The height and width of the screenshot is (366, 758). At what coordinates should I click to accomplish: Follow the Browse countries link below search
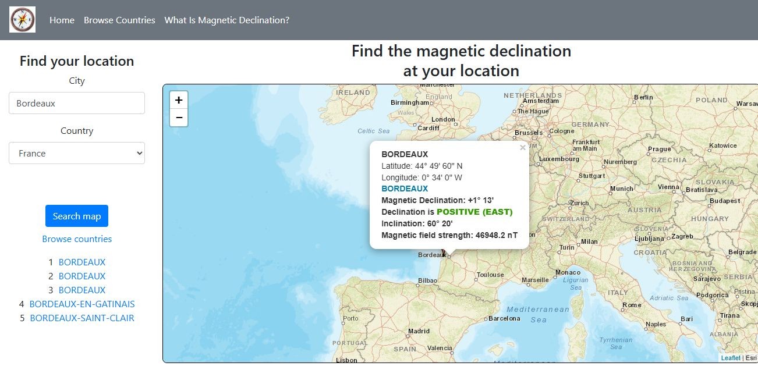(77, 239)
